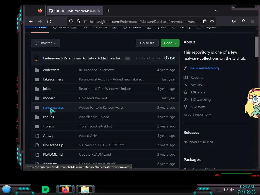Open the network tray icon
260x195 pixels.
click(226, 189)
